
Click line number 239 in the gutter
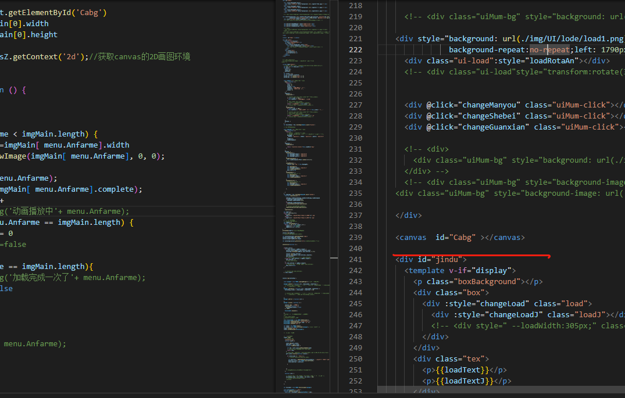tap(356, 238)
